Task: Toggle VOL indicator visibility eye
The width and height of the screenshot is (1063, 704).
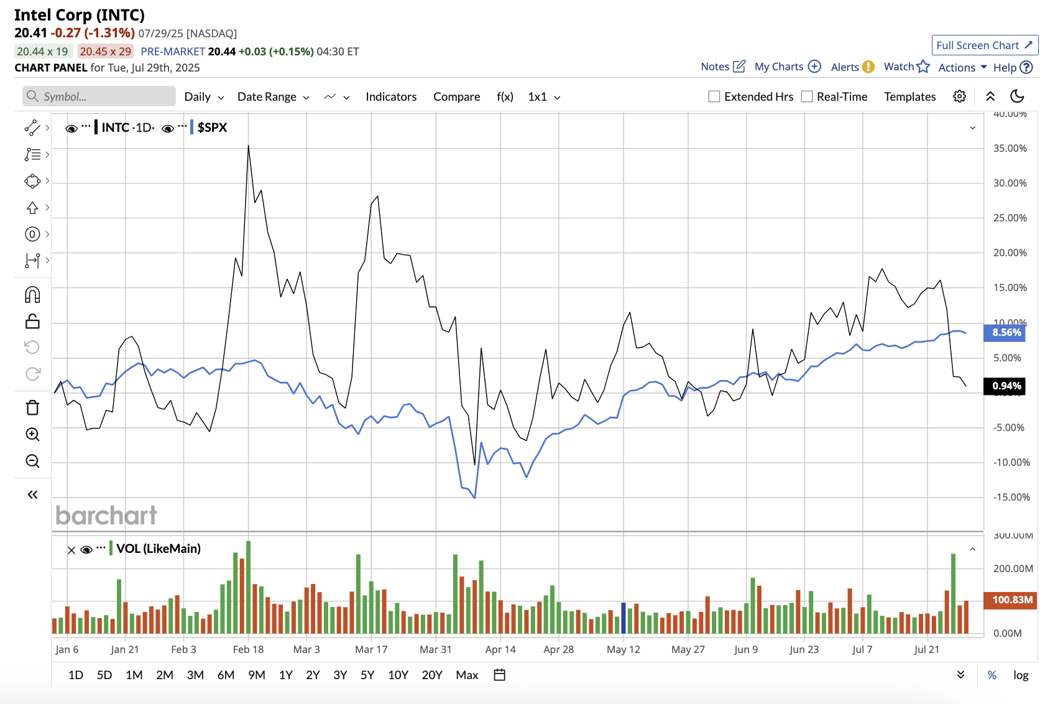Action: pyautogui.click(x=87, y=550)
